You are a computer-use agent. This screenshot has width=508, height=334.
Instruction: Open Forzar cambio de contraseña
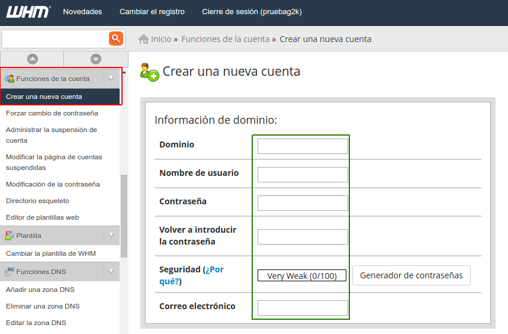52,113
